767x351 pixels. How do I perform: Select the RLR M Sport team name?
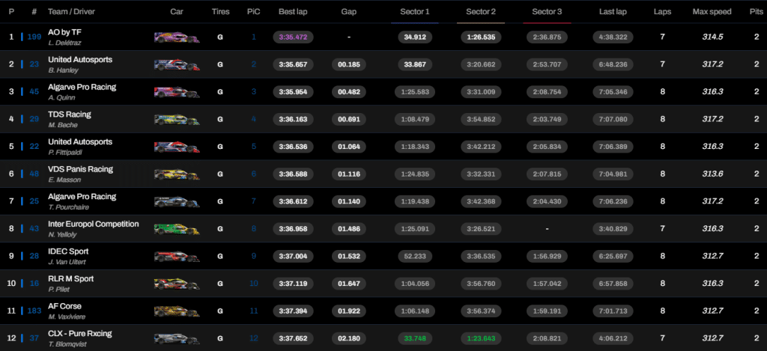pyautogui.click(x=70, y=278)
